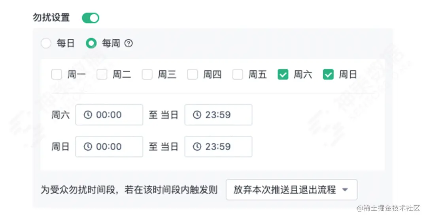Click the 至 当日 label in 周日 row
Screen dimensions: 427x219
coord(163,147)
